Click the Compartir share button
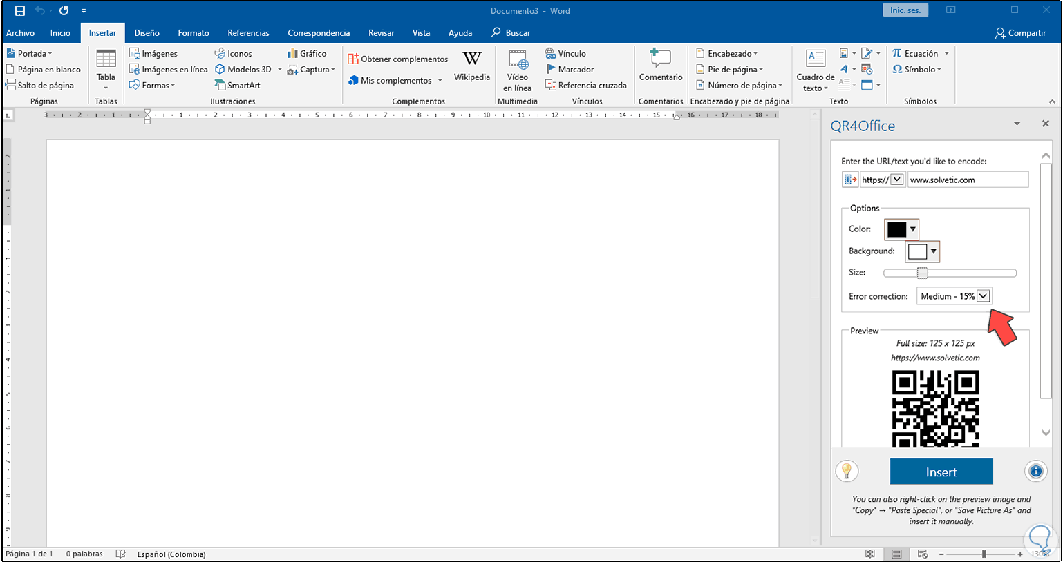1063x562 pixels. [x=1020, y=33]
